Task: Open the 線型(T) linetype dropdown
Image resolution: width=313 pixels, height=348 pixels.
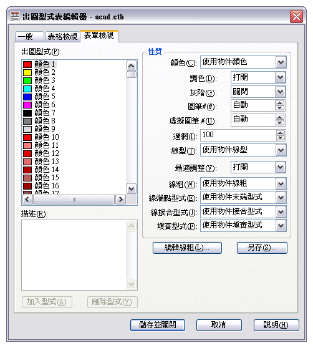Action: tap(281, 150)
